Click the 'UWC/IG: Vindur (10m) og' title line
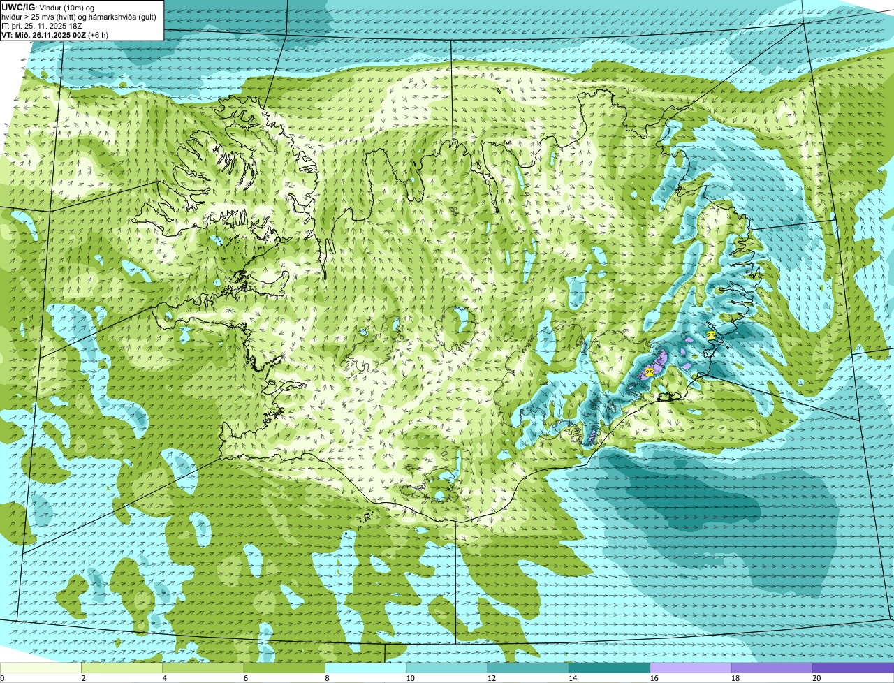The width and height of the screenshot is (894, 683). (48, 7)
